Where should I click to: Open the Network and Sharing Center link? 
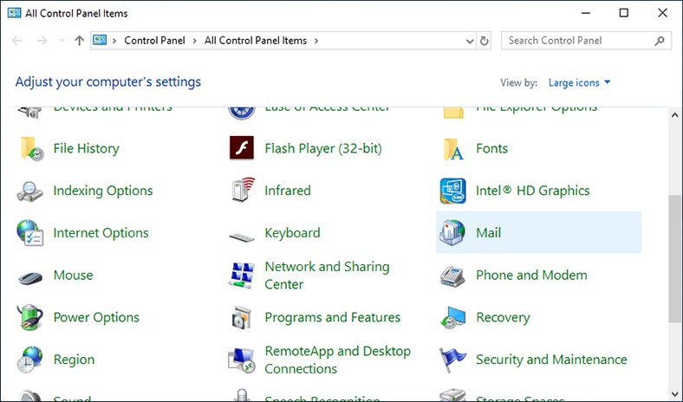pos(327,276)
